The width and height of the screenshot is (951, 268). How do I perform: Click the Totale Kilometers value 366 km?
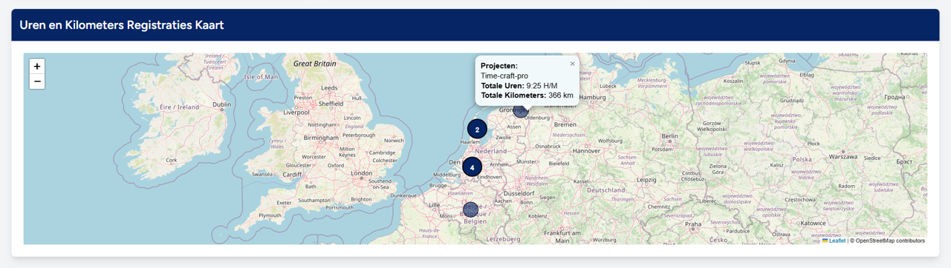561,95
